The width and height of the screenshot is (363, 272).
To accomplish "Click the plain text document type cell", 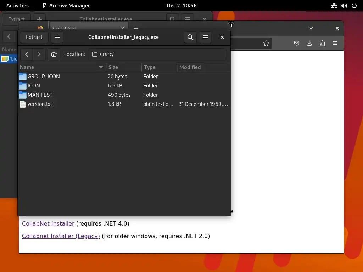I will (158, 104).
